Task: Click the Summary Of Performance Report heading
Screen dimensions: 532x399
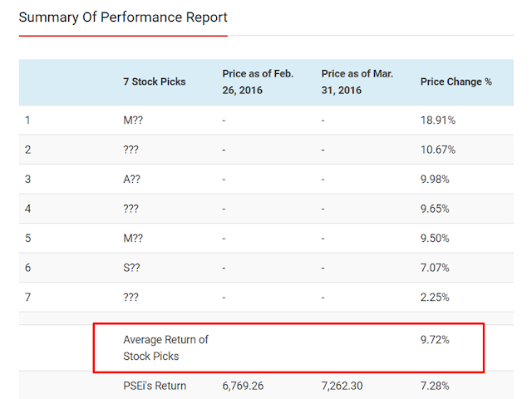Action: pos(123,17)
